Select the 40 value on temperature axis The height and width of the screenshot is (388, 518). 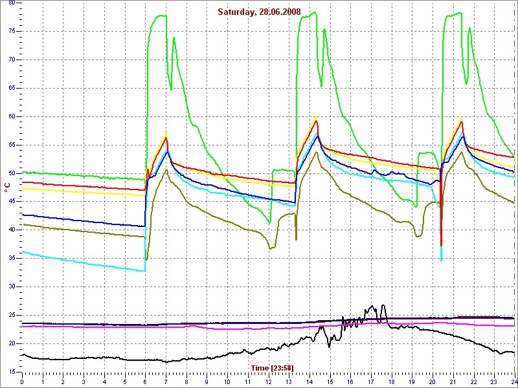pyautogui.click(x=11, y=230)
